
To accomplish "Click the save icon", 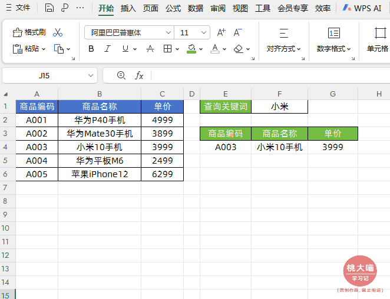I will pos(49,8).
